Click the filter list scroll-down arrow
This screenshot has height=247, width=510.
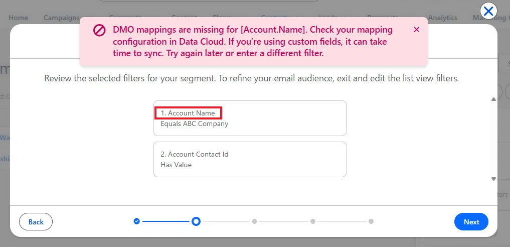493,179
